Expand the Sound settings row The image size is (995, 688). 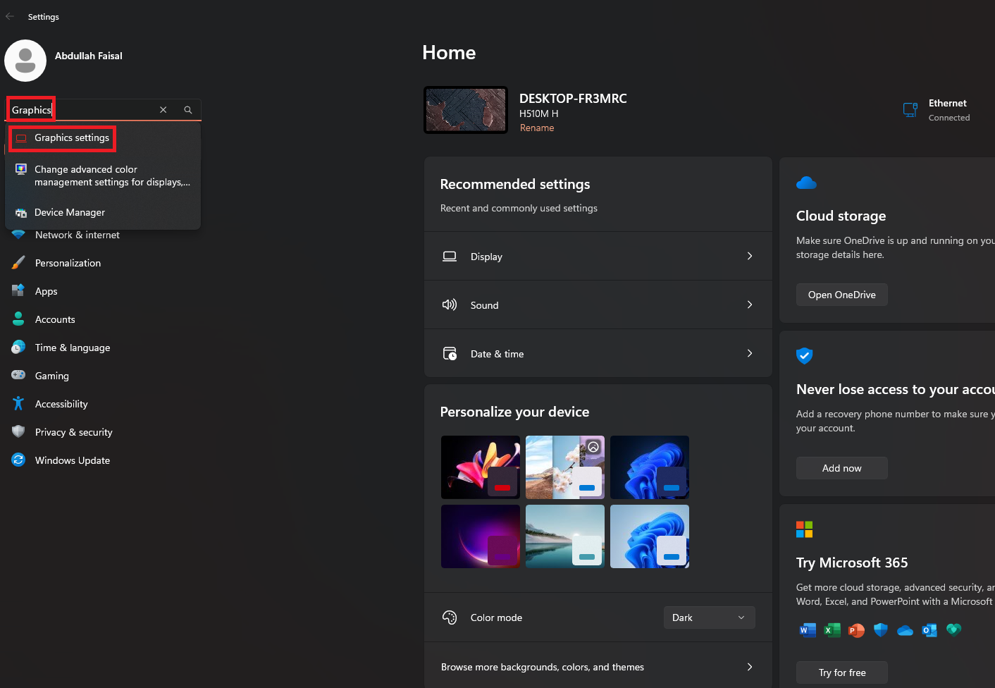[598, 305]
